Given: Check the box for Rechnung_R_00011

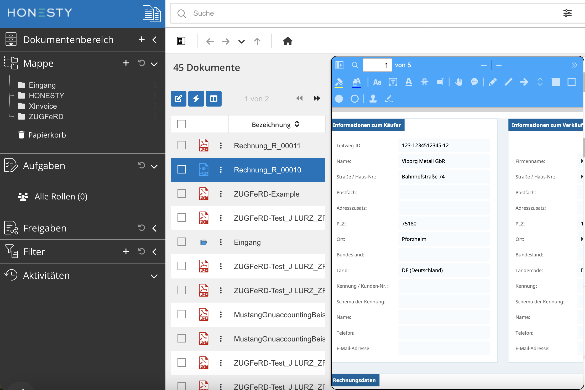Looking at the screenshot, I should (x=182, y=145).
